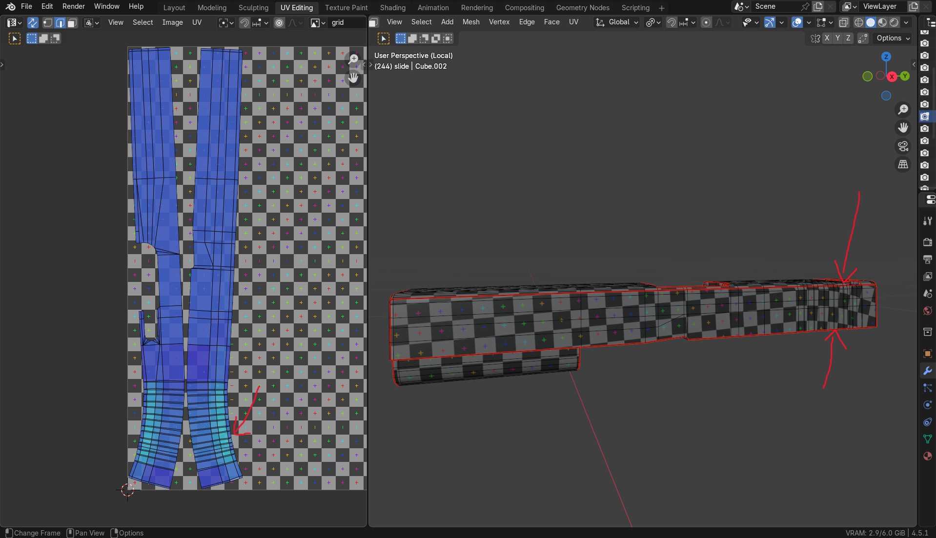The width and height of the screenshot is (936, 538).
Task: Toggle UV sync selection button
Action: (33, 22)
